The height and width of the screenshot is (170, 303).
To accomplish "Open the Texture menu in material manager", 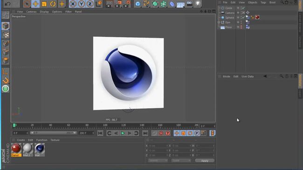I will pyautogui.click(x=55, y=140).
